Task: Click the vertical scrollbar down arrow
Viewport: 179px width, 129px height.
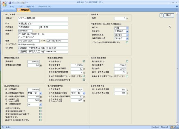Action: click(x=177, y=124)
